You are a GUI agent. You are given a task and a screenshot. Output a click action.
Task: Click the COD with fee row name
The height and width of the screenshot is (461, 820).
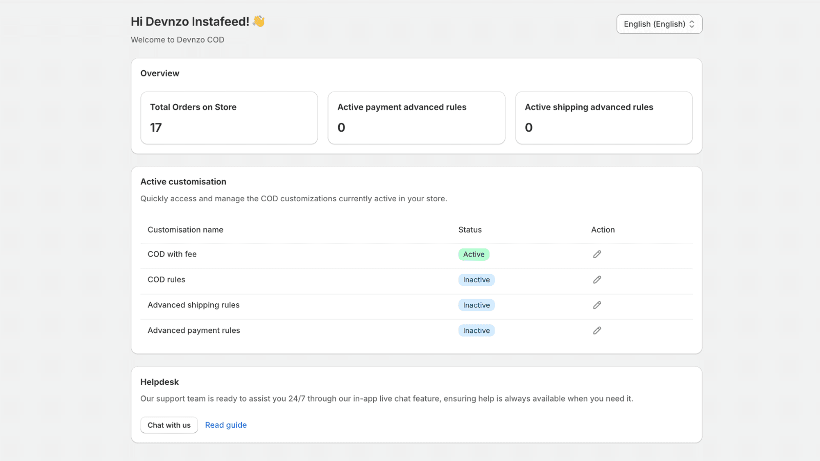(x=172, y=254)
